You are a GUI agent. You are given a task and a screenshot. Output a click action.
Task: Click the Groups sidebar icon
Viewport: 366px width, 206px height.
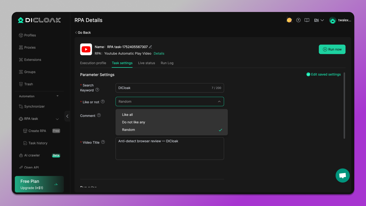click(21, 72)
